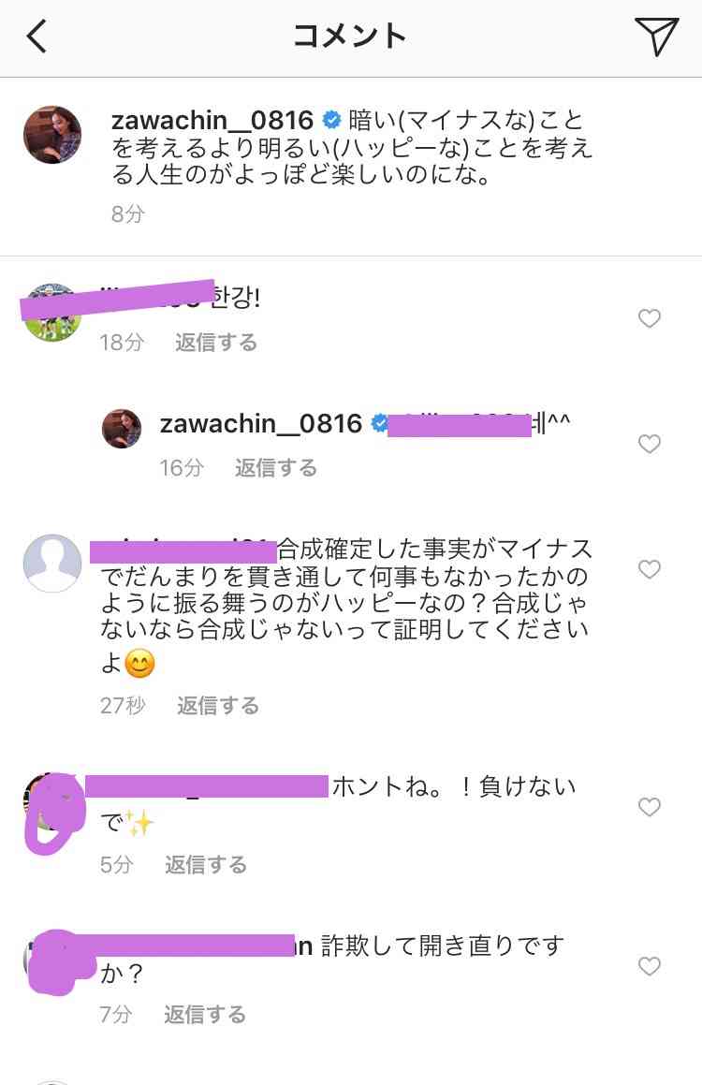Open zawachin__0816 profile picture at top

[52, 135]
